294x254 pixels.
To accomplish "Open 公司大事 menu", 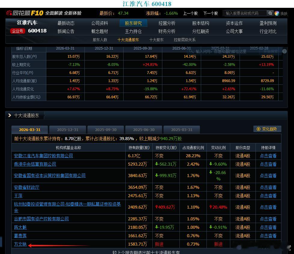I will pos(234,31).
